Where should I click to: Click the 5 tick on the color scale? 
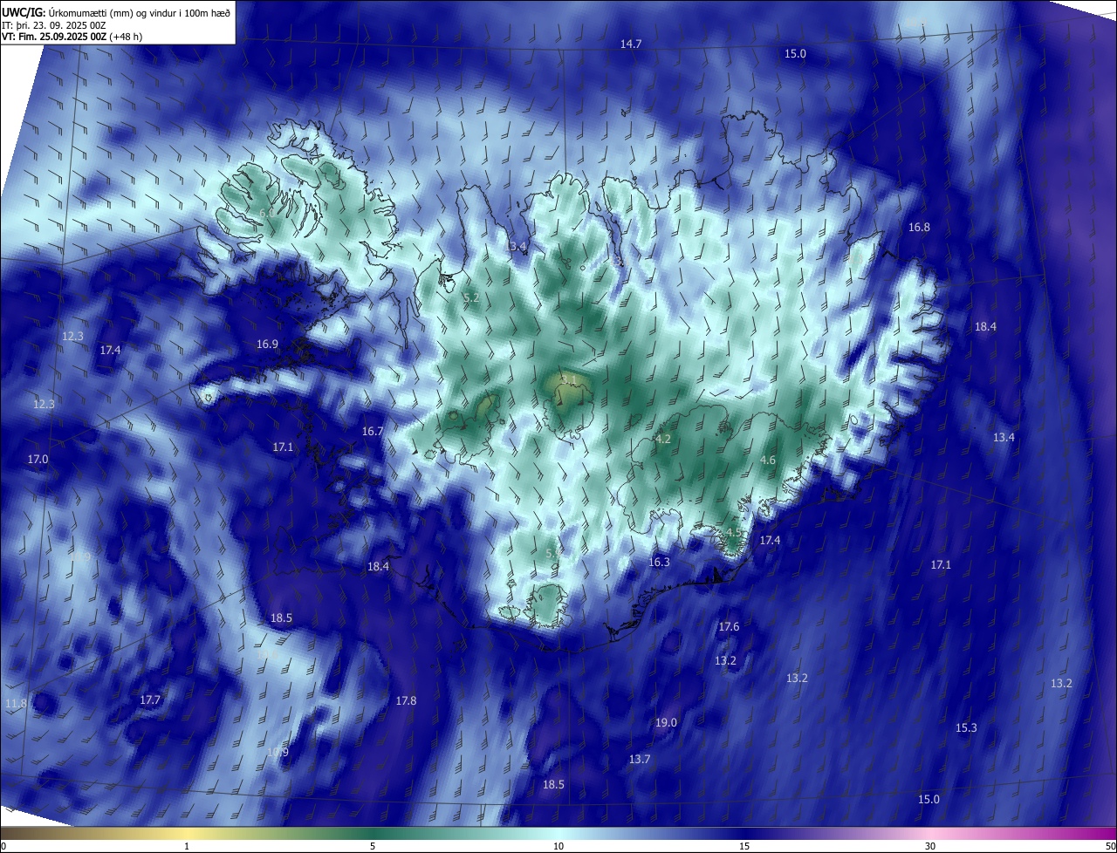click(373, 846)
